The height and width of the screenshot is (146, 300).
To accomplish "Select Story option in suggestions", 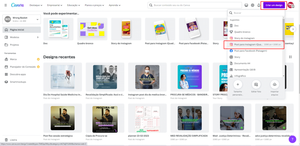I will point(255,57).
